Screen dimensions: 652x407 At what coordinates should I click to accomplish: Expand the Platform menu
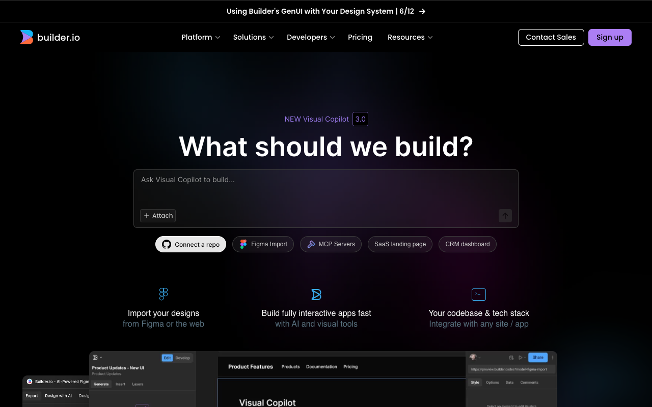(x=201, y=37)
